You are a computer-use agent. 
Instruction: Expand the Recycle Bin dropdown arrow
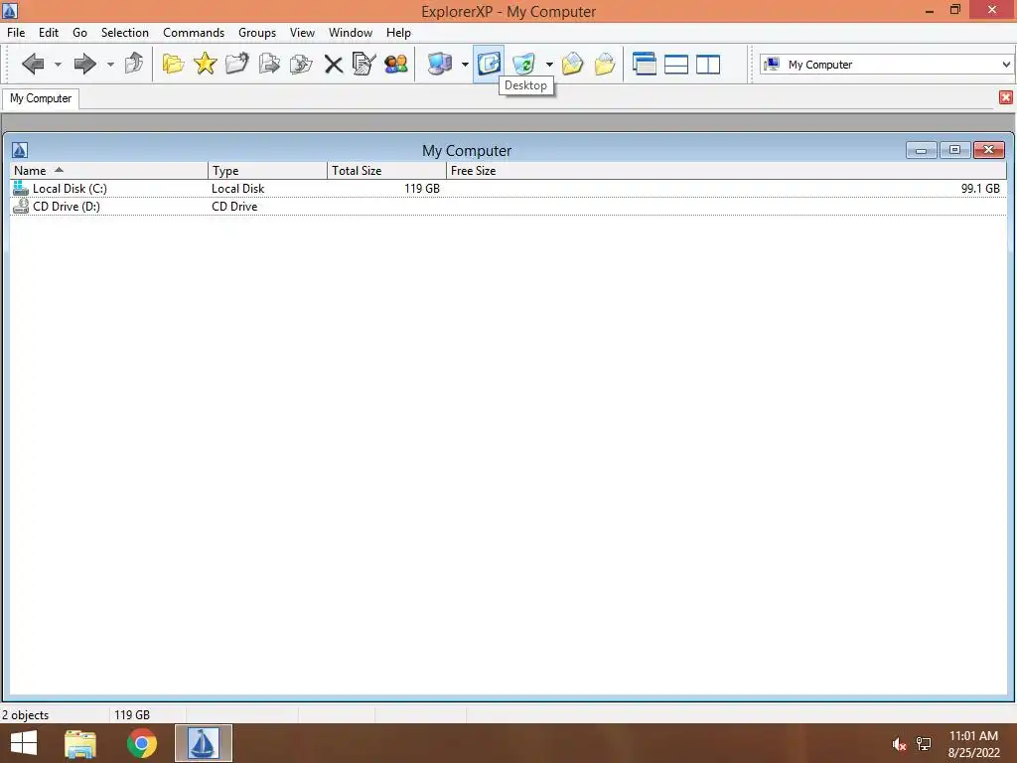pos(549,64)
